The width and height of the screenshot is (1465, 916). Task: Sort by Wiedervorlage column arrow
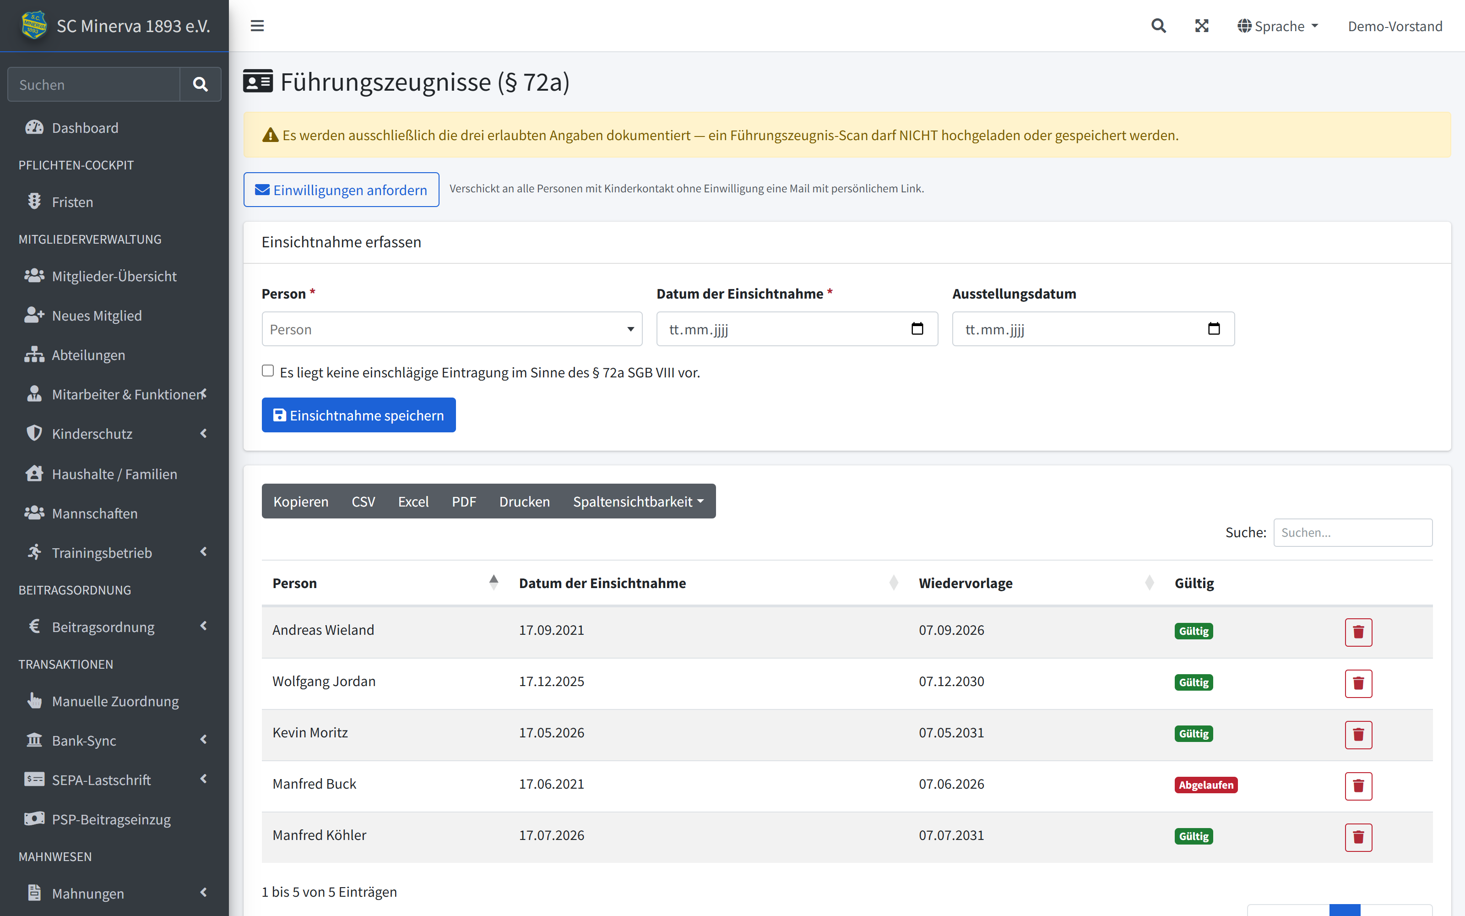pyautogui.click(x=1150, y=582)
